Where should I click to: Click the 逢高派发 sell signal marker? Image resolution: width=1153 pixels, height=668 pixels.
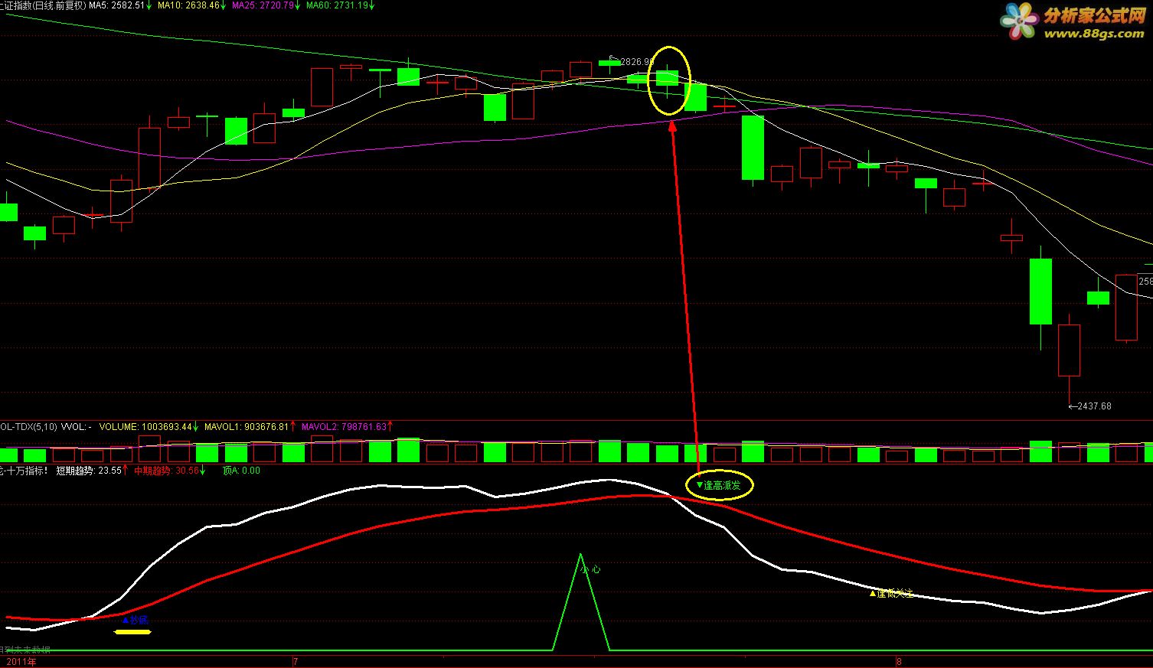coord(718,485)
